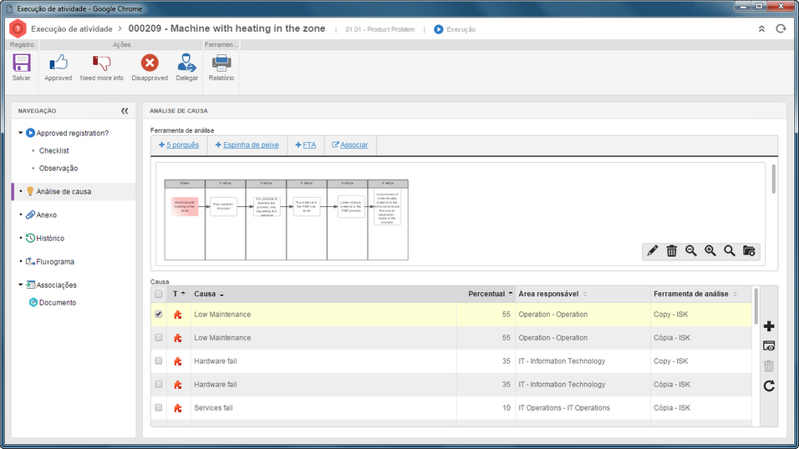Check the Low Maintenance Cópia - ISK row
This screenshot has height=449, width=799.
click(x=159, y=337)
